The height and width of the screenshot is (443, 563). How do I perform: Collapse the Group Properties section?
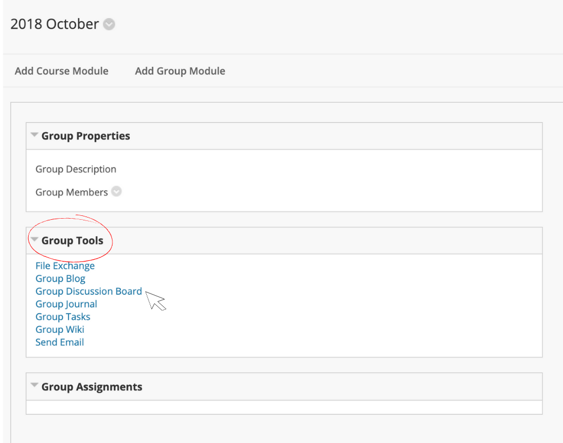[x=34, y=135]
